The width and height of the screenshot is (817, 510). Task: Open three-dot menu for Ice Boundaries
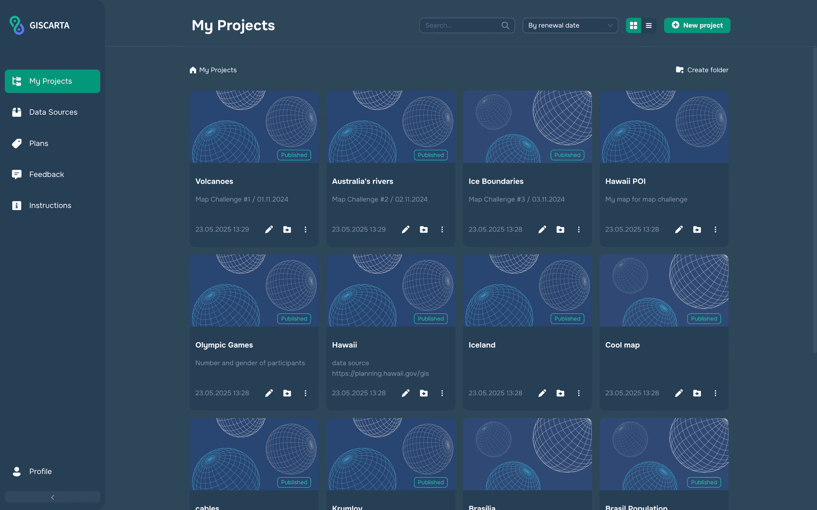click(578, 229)
